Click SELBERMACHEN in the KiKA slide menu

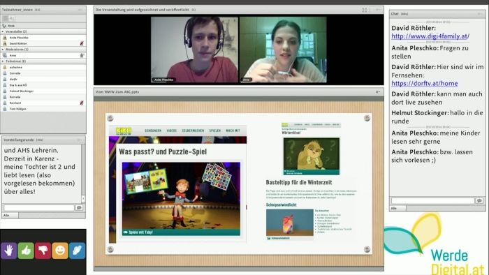point(193,131)
